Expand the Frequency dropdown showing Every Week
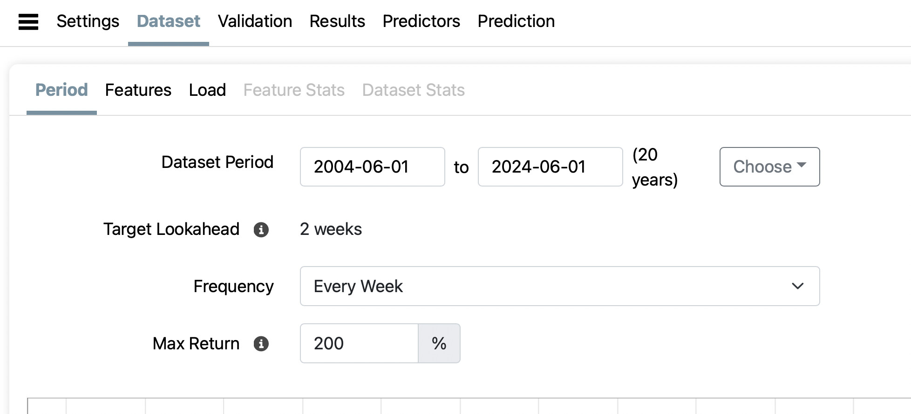The width and height of the screenshot is (911, 414). point(559,286)
